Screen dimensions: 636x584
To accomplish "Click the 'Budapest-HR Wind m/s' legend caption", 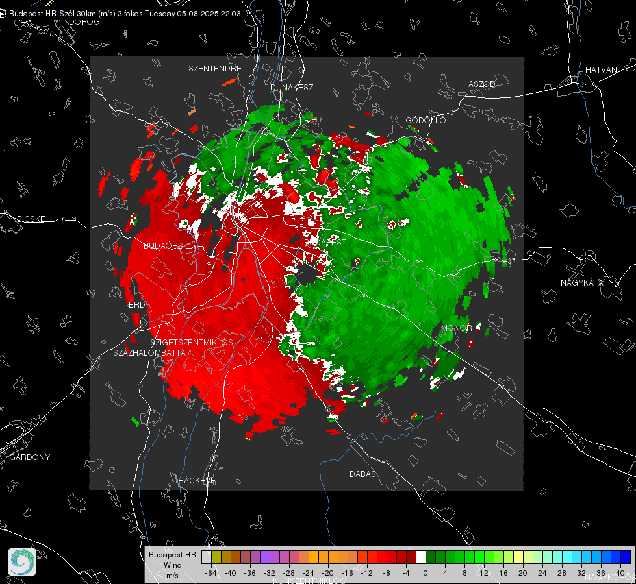I will (x=172, y=565).
